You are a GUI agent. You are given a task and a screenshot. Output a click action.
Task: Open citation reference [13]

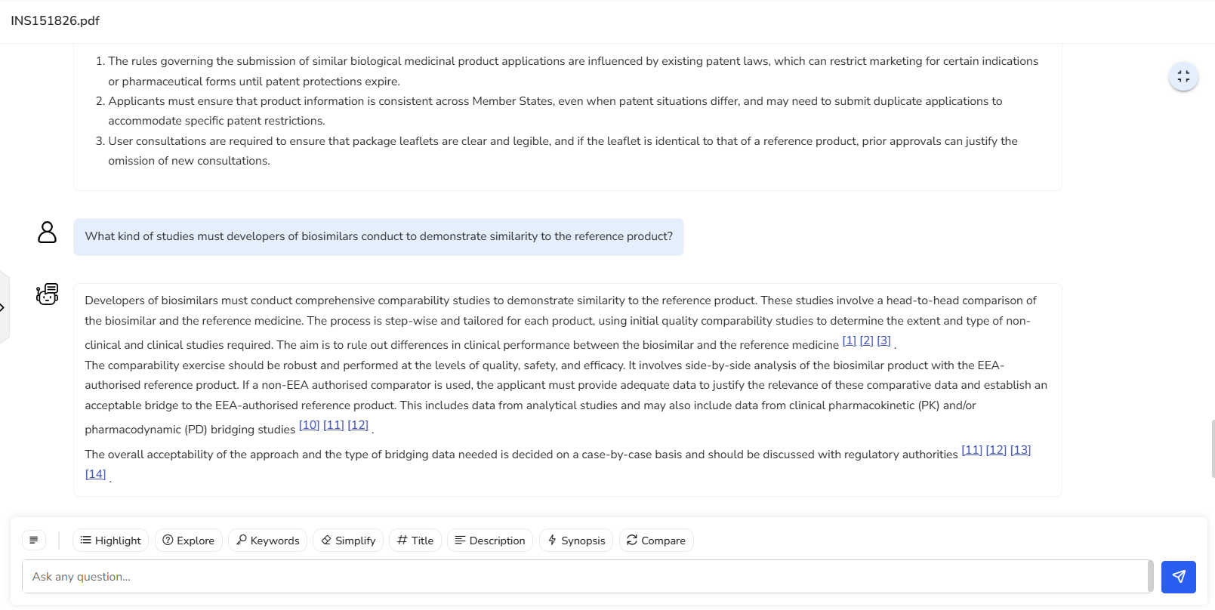tap(1020, 450)
